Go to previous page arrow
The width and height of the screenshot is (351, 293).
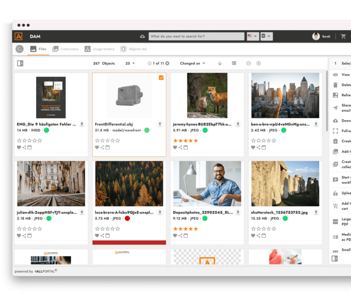coord(149,64)
